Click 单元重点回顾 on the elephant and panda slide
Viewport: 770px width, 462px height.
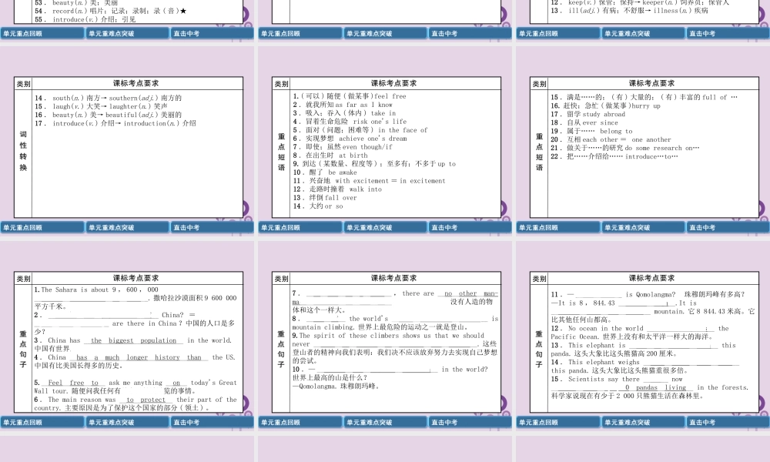coord(558,422)
